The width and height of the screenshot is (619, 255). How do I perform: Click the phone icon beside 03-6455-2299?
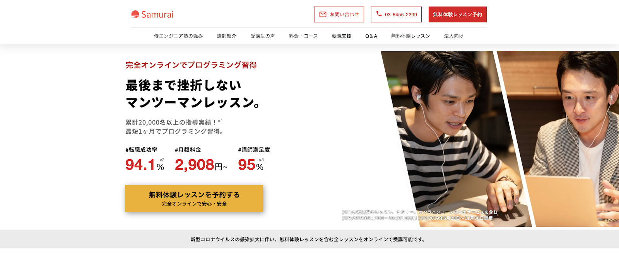pyautogui.click(x=379, y=14)
